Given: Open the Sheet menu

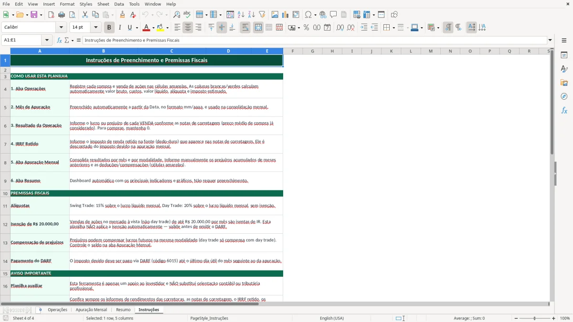Looking at the screenshot, I should click(x=103, y=4).
